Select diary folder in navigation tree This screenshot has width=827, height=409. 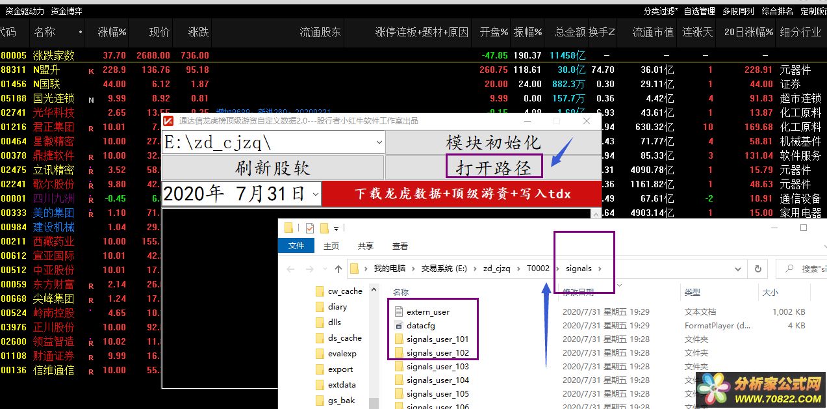[337, 307]
